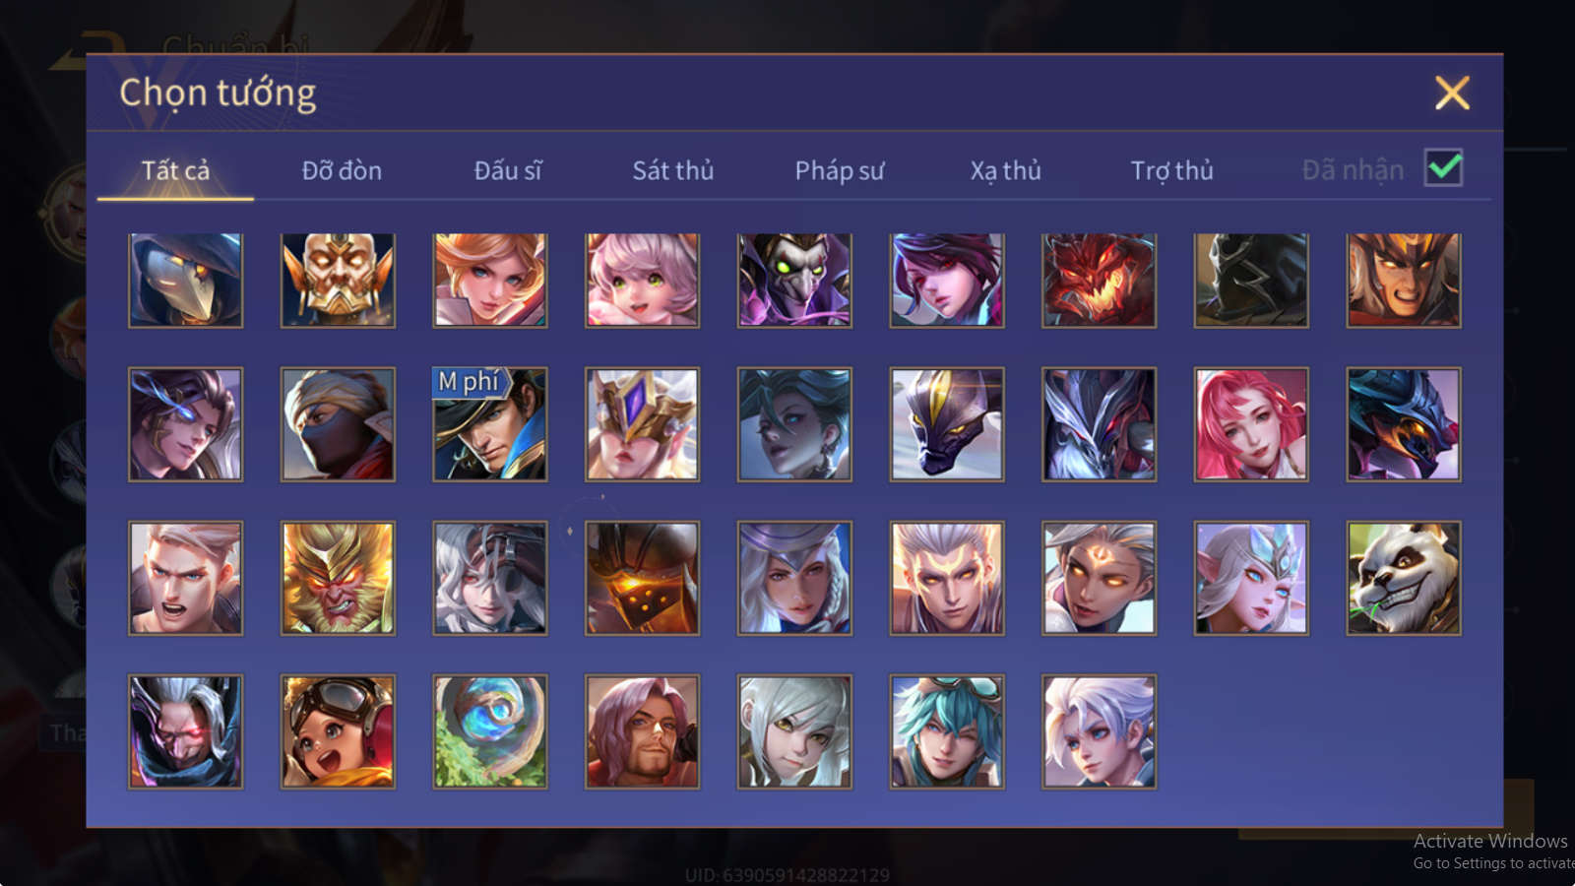Image resolution: width=1575 pixels, height=886 pixels.
Task: Select the red demon-faced hero
Action: (x=1100, y=280)
